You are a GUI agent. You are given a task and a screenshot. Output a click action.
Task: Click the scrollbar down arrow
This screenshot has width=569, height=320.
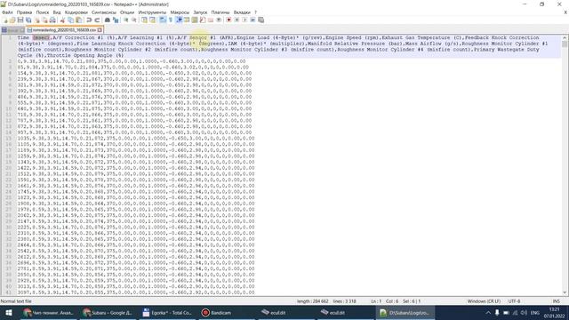pos(565,292)
